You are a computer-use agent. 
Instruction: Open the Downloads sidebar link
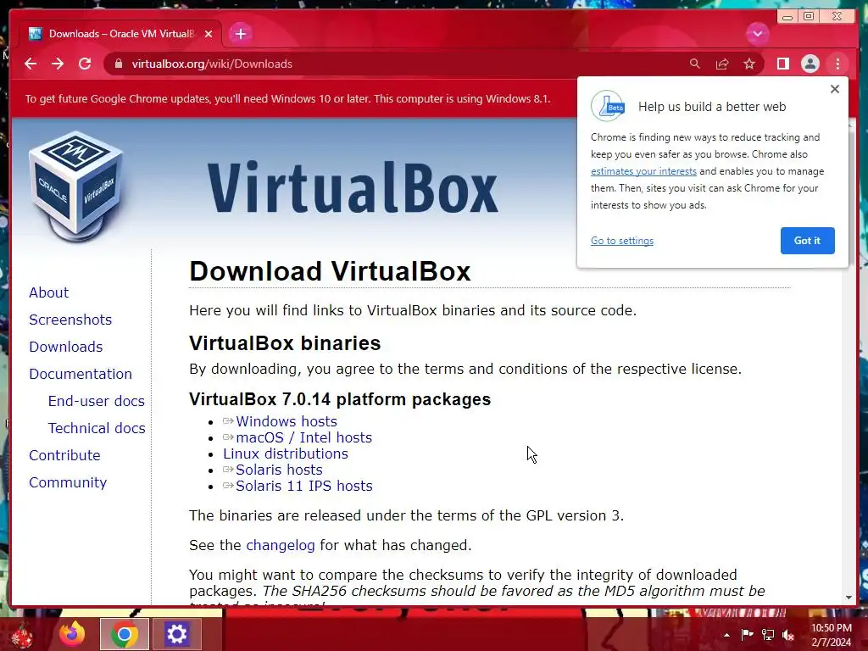pos(66,347)
